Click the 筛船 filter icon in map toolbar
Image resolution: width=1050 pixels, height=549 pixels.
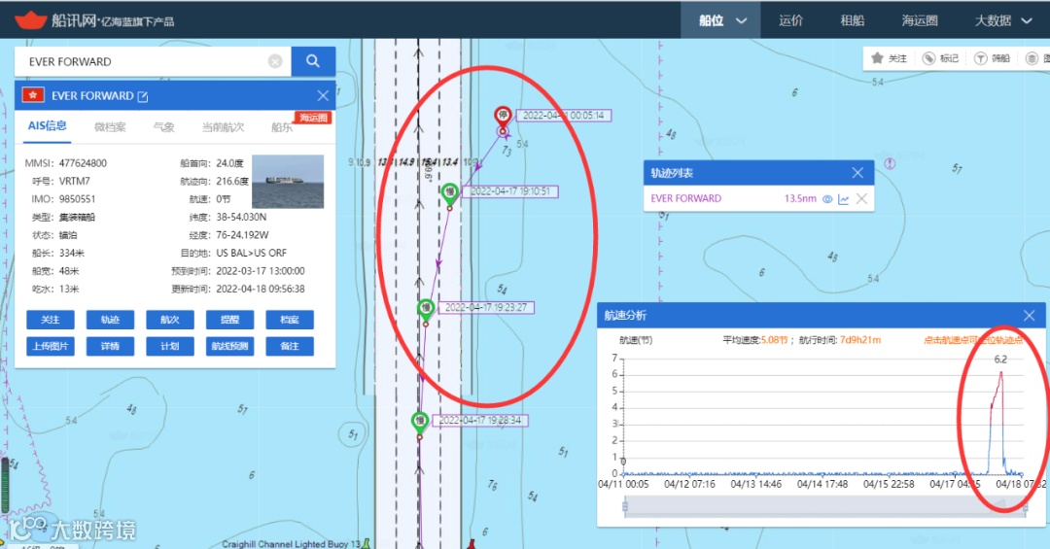point(980,59)
